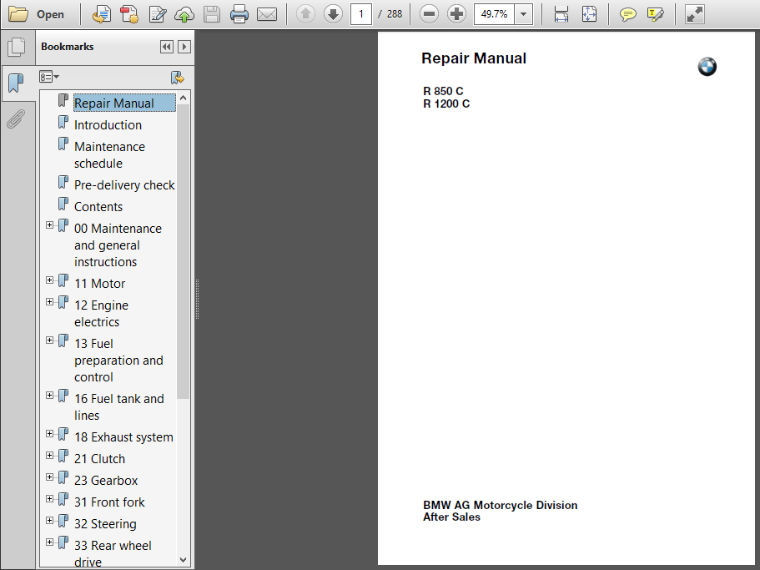Select the 32 Steering bookmark text
The image size is (760, 570).
[x=105, y=524]
